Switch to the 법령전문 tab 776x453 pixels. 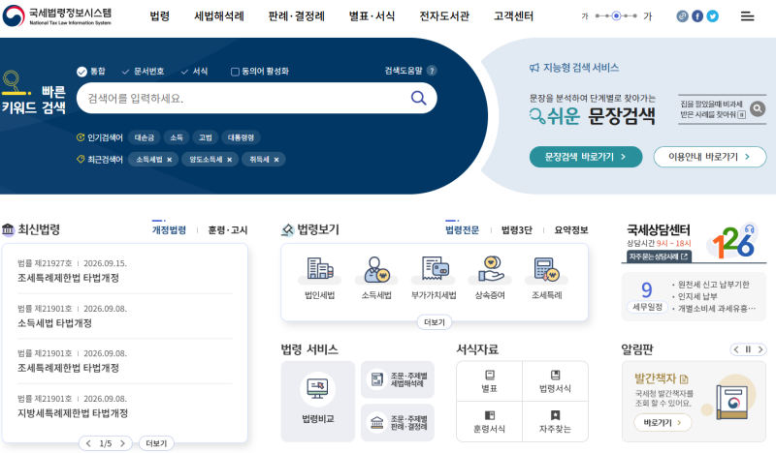pos(463,229)
